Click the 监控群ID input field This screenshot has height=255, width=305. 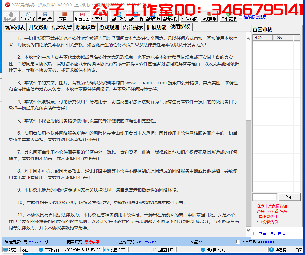(x=188, y=250)
